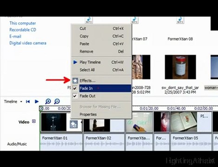
Task: Choose Cut from the context menu
Action: click(x=101, y=28)
